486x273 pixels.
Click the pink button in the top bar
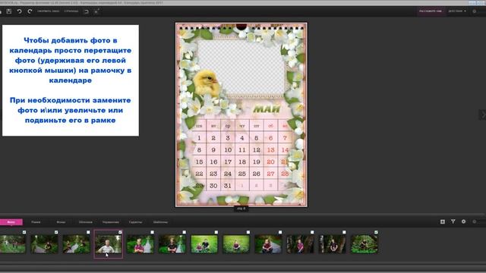coord(431,11)
